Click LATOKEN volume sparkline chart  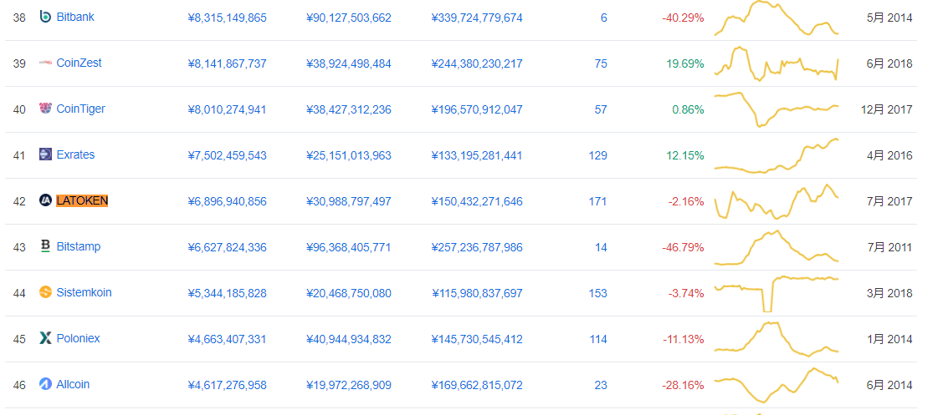(776, 201)
